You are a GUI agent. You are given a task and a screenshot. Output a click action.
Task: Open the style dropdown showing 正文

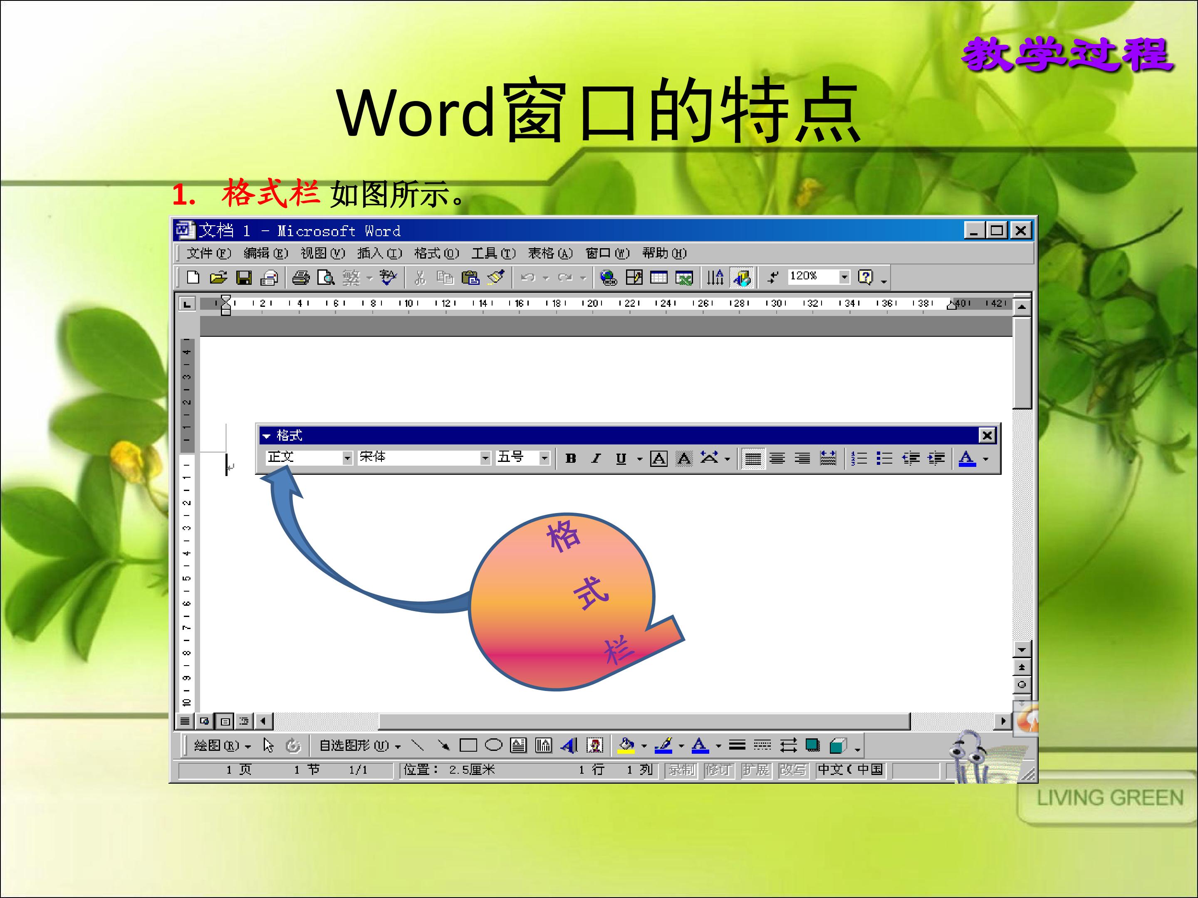[x=310, y=457]
